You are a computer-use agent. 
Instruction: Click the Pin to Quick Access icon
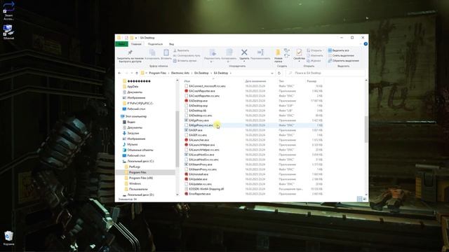click(130, 52)
